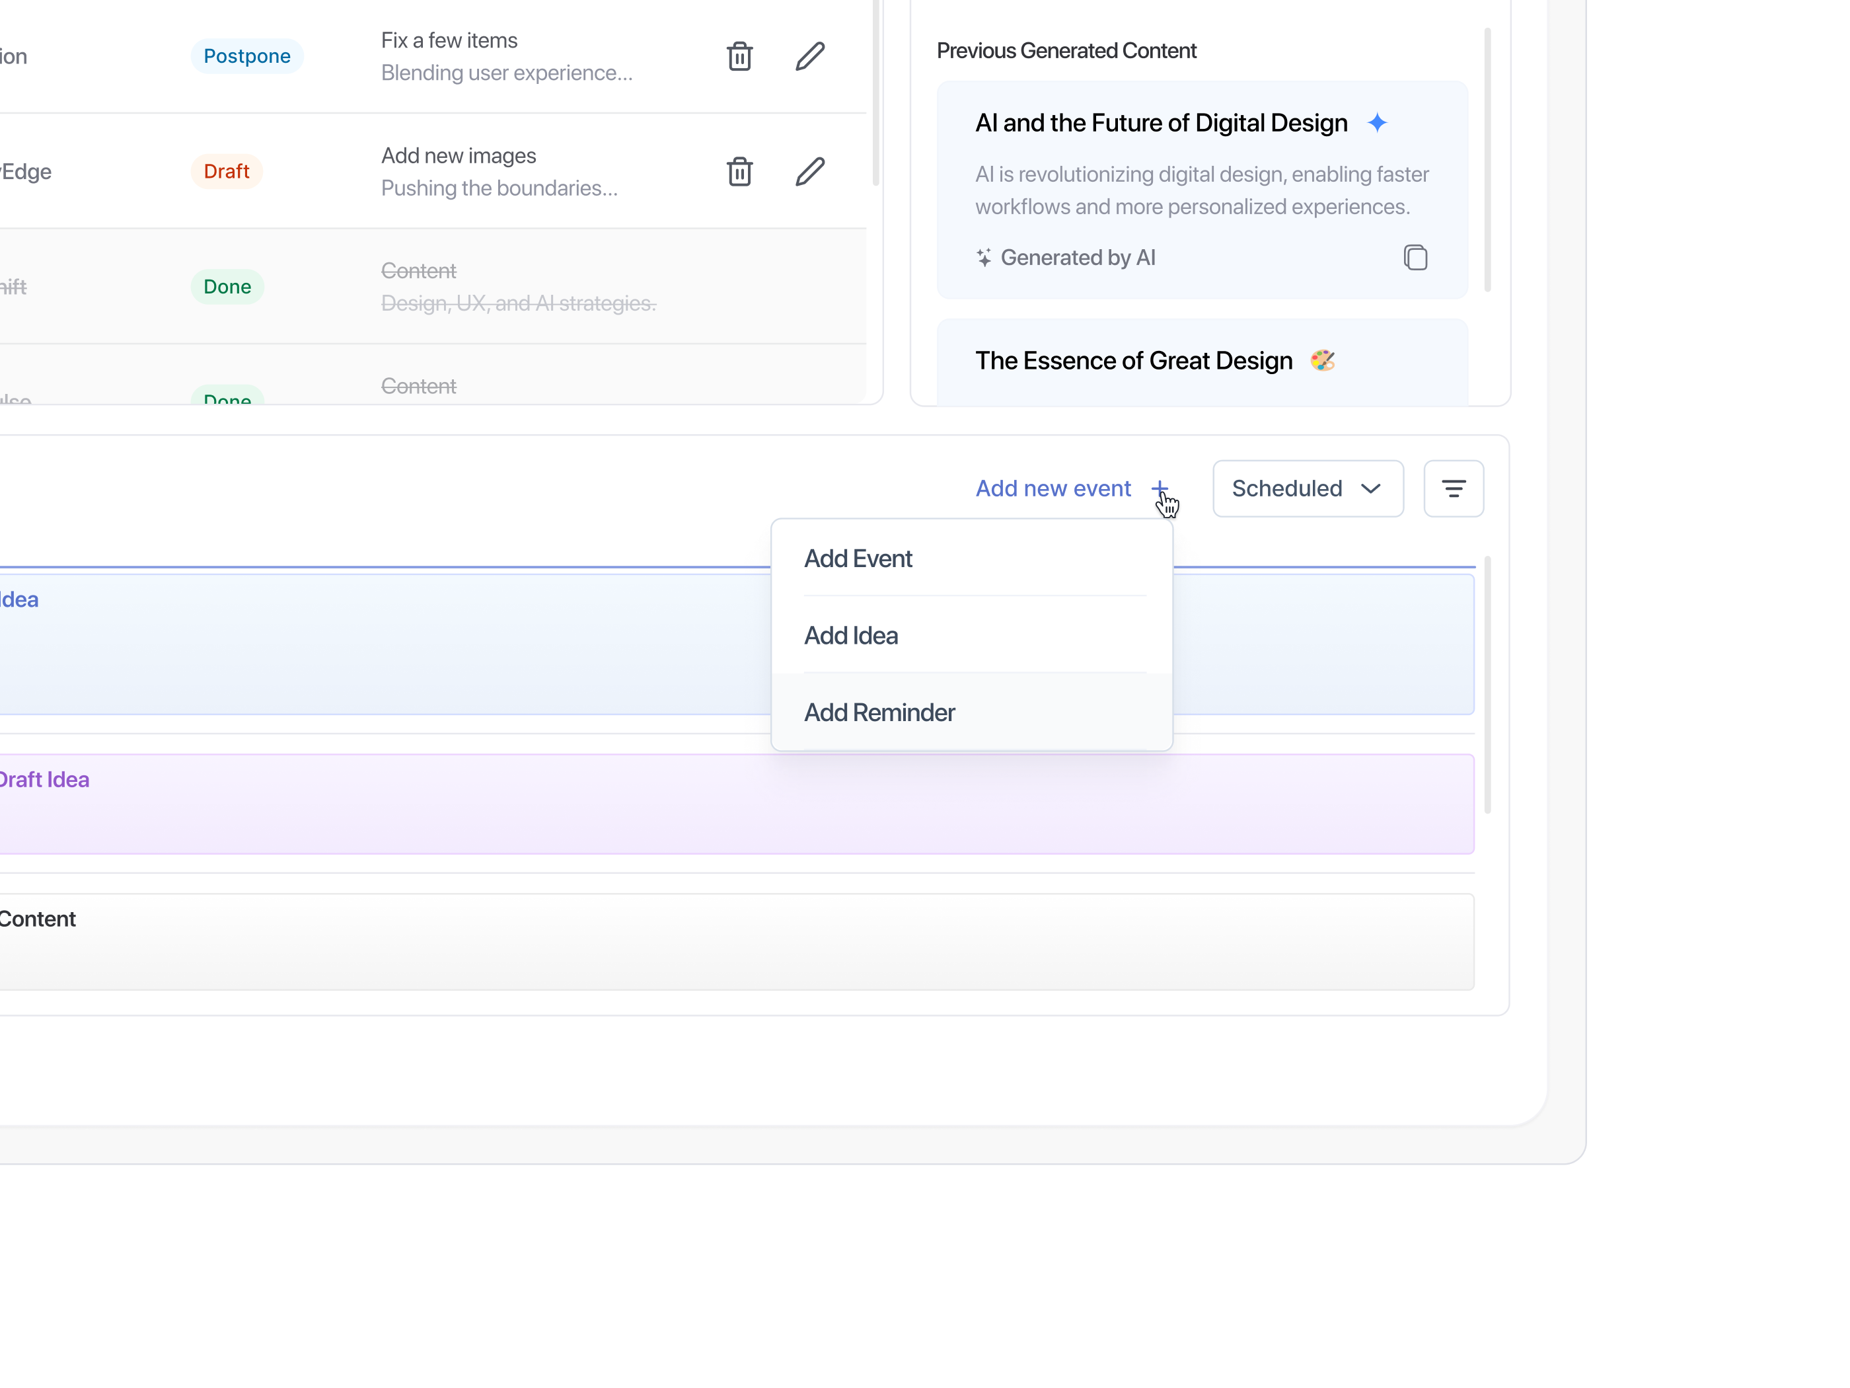Viewport: 1850px width, 1388px height.
Task: Select Add Reminder in the menu
Action: tap(879, 712)
